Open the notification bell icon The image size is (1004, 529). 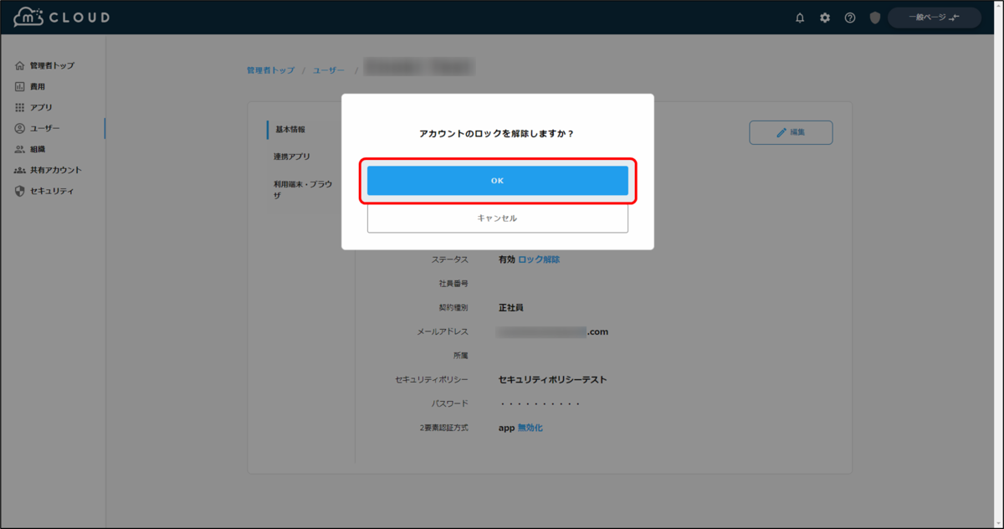[x=799, y=17]
